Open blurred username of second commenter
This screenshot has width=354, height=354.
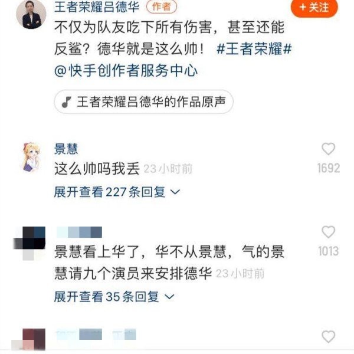[79, 232]
